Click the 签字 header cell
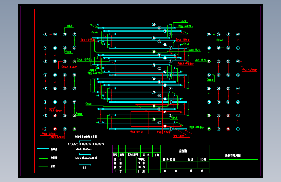281x182 pixels. point(146,155)
